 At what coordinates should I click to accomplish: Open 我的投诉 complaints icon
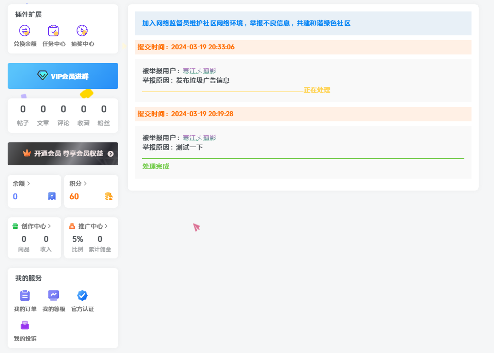[x=24, y=326]
